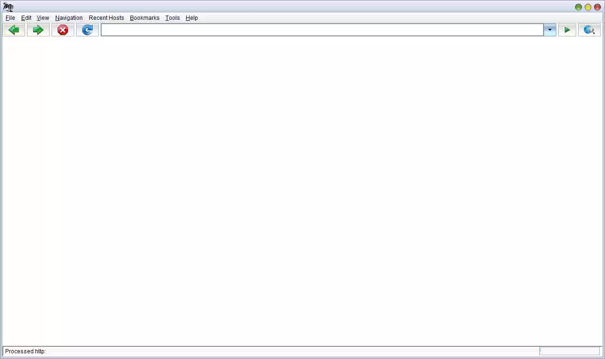The image size is (605, 359).
Task: Open the Tools menu
Action: coord(172,17)
